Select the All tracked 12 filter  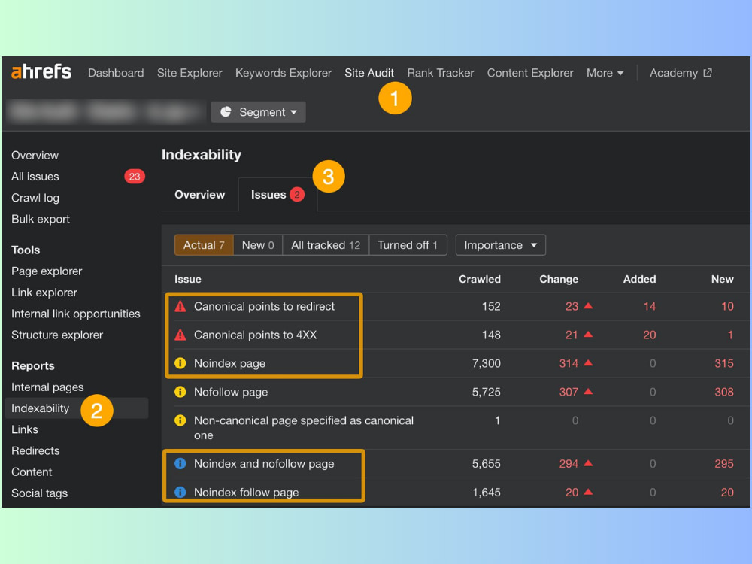[x=326, y=245]
